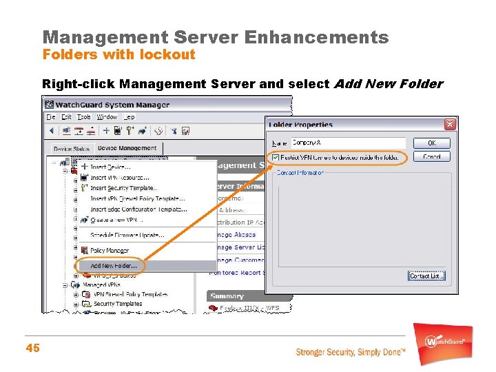Click the create VPN toolbar icon
Viewport: 496px width, 372px height.
[143, 131]
